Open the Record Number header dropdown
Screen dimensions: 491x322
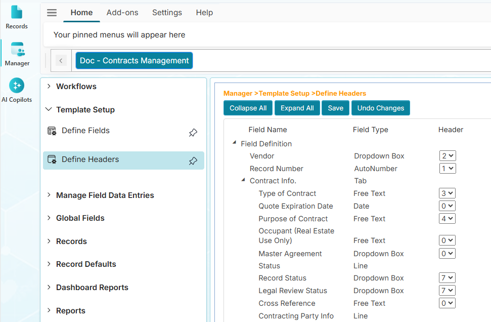coord(448,169)
